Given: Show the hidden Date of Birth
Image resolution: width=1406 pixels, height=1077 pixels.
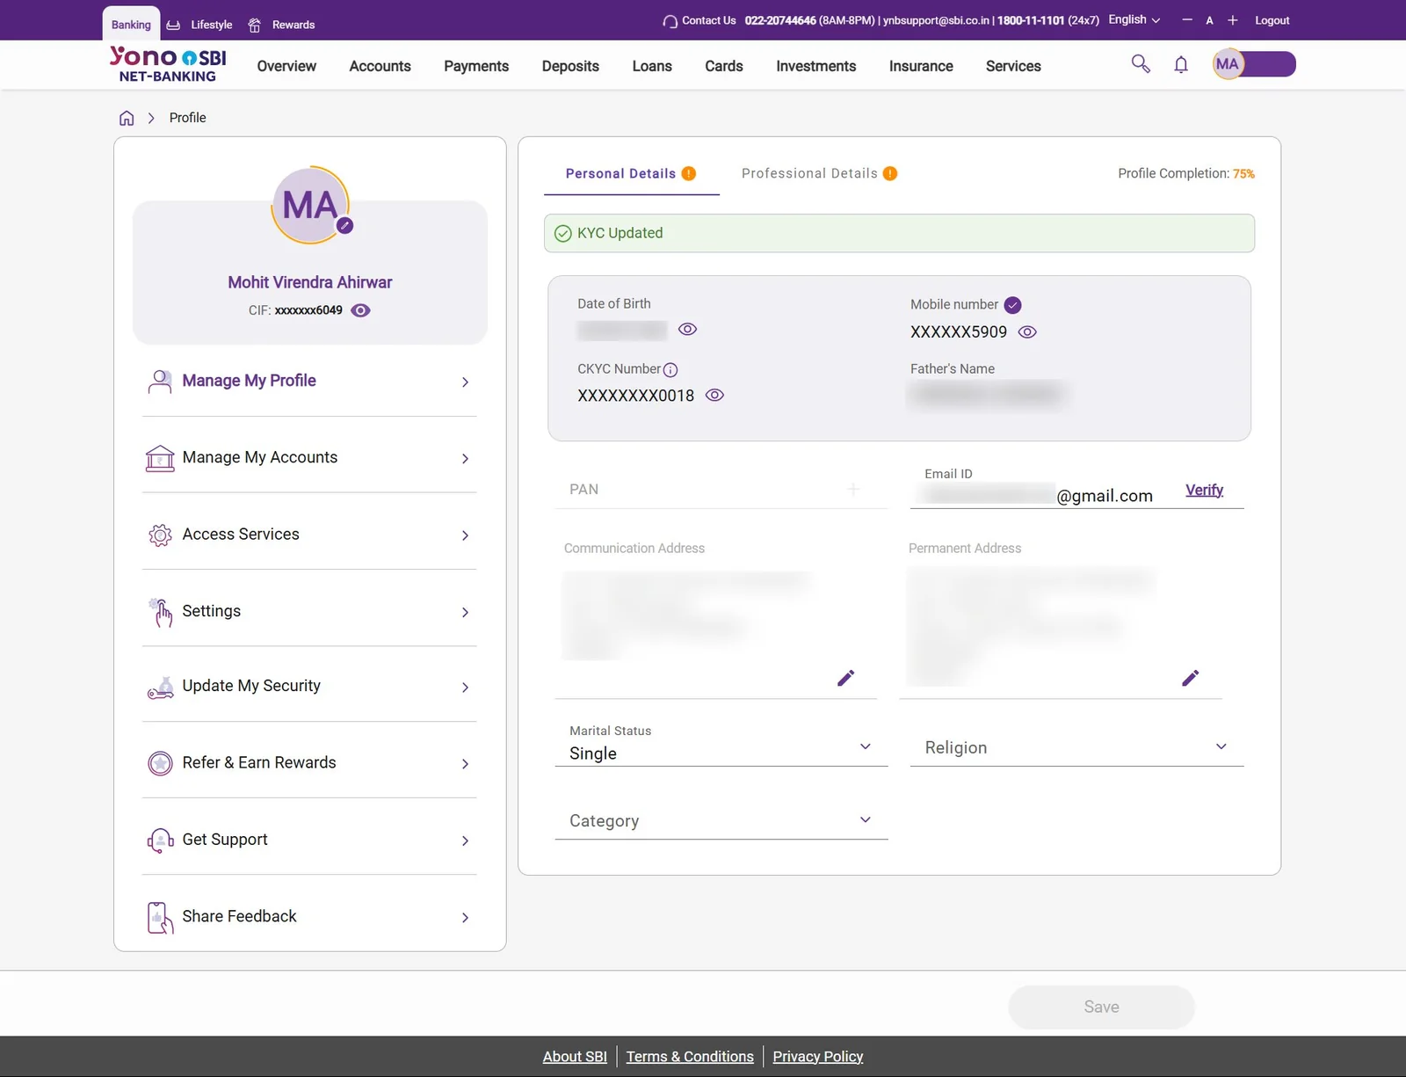Looking at the screenshot, I should [x=688, y=329].
